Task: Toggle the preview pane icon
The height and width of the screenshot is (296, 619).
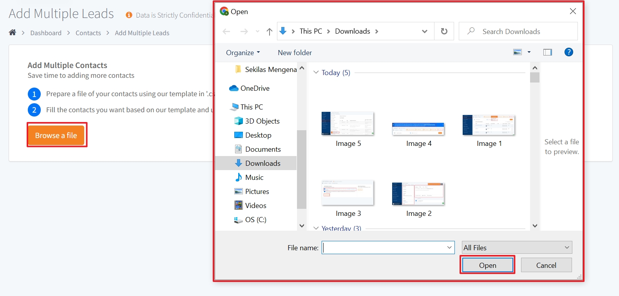Action: [x=547, y=52]
